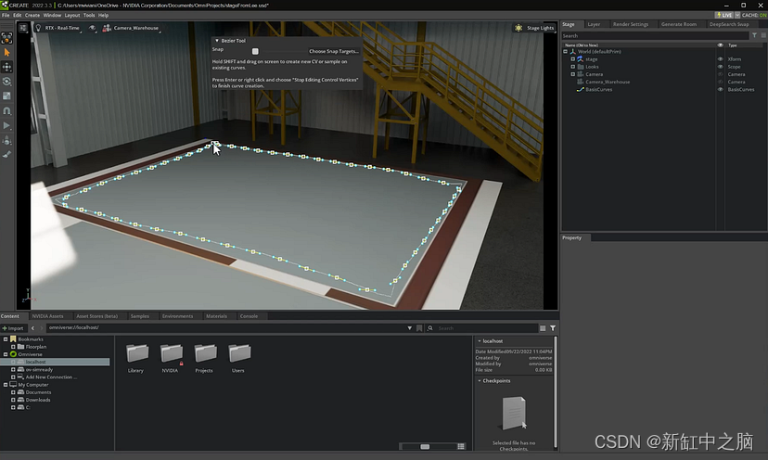Switch to the Layer tab
768x460 pixels.
594,24
